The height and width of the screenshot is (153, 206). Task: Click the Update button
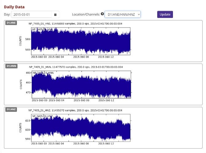click(165, 14)
